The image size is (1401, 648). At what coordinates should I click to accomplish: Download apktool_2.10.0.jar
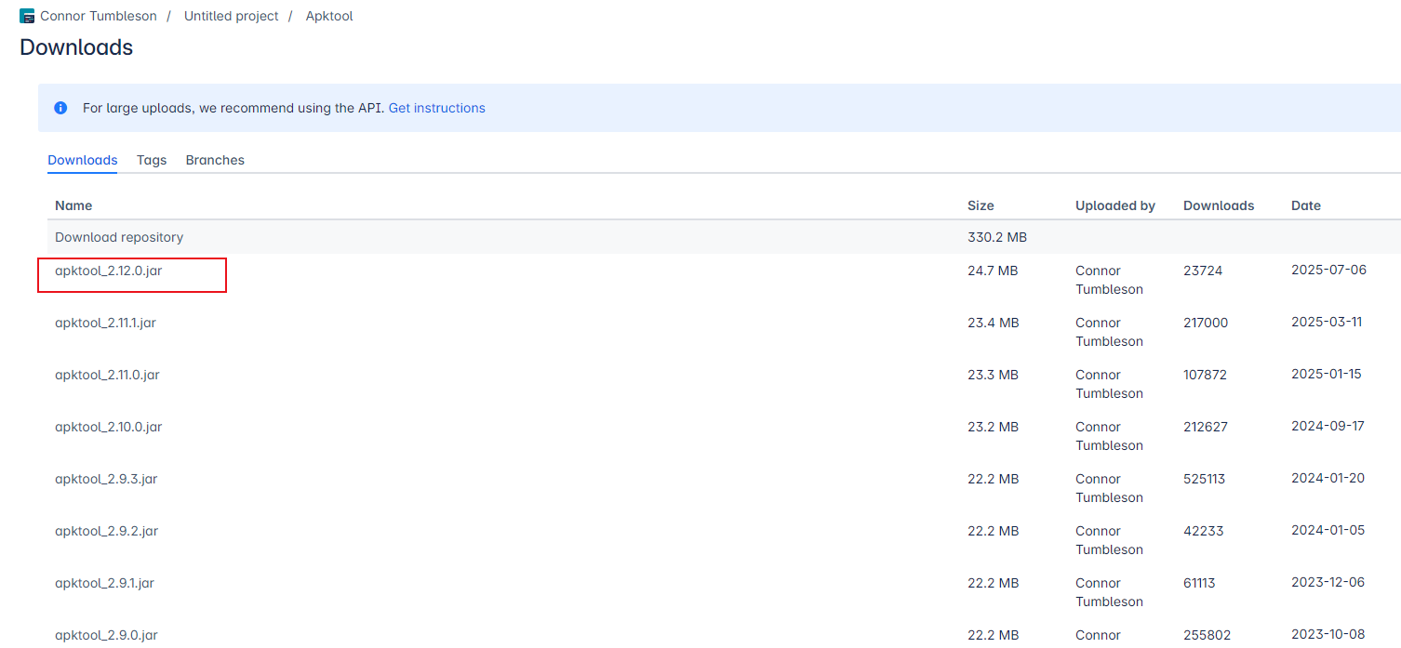pos(109,427)
